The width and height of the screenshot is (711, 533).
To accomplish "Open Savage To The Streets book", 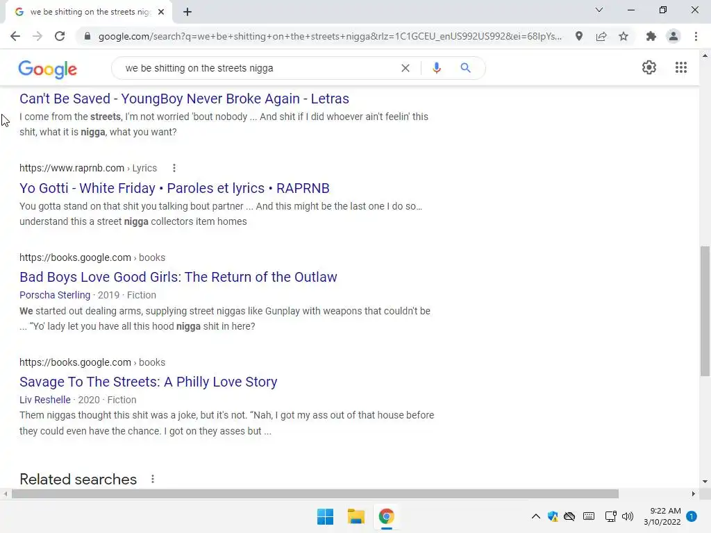I will (x=149, y=382).
